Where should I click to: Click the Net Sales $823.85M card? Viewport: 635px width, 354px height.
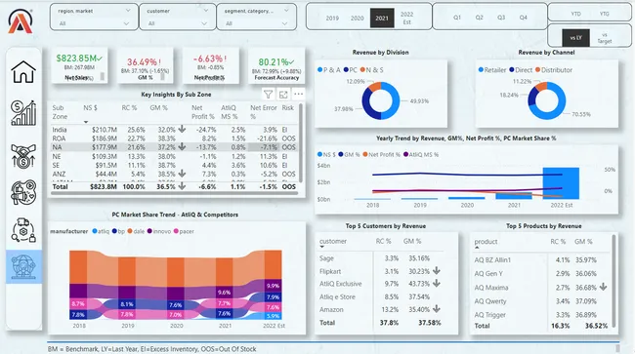(79, 66)
